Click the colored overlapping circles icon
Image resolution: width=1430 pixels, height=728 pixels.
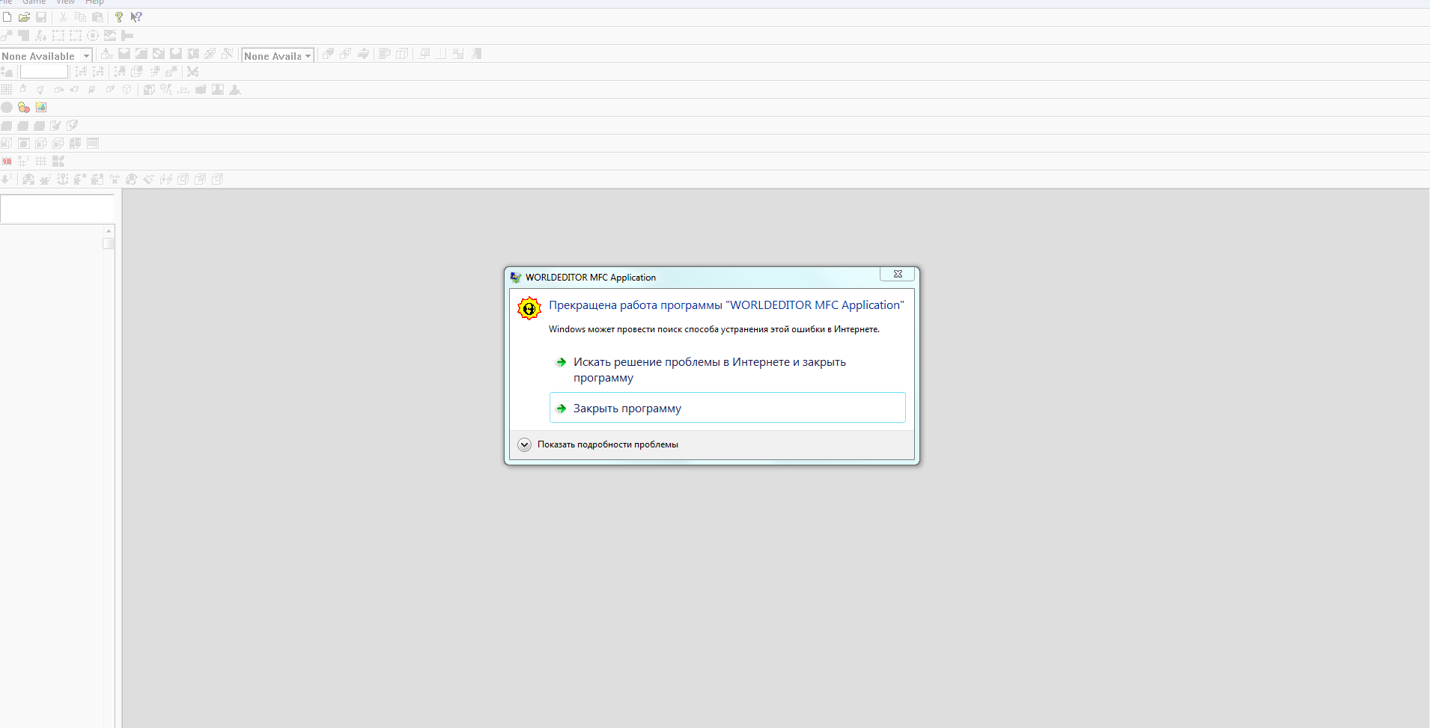coord(24,107)
